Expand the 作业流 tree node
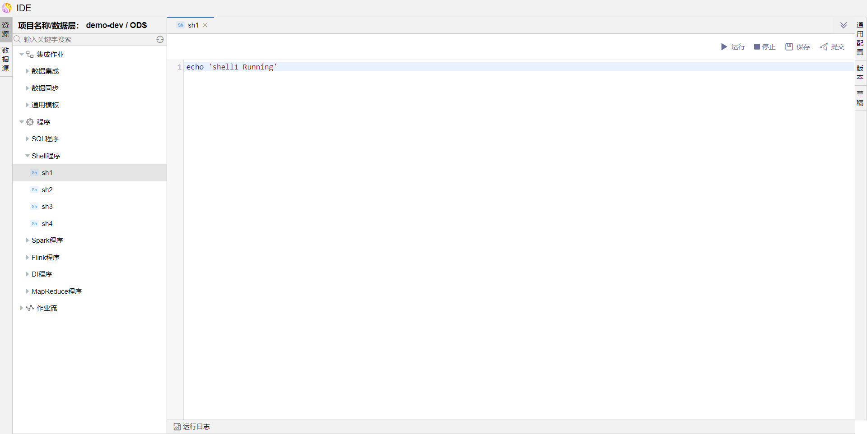 click(x=21, y=308)
